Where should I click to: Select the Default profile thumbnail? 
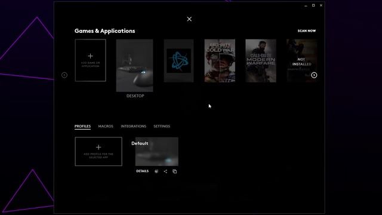tap(156, 151)
